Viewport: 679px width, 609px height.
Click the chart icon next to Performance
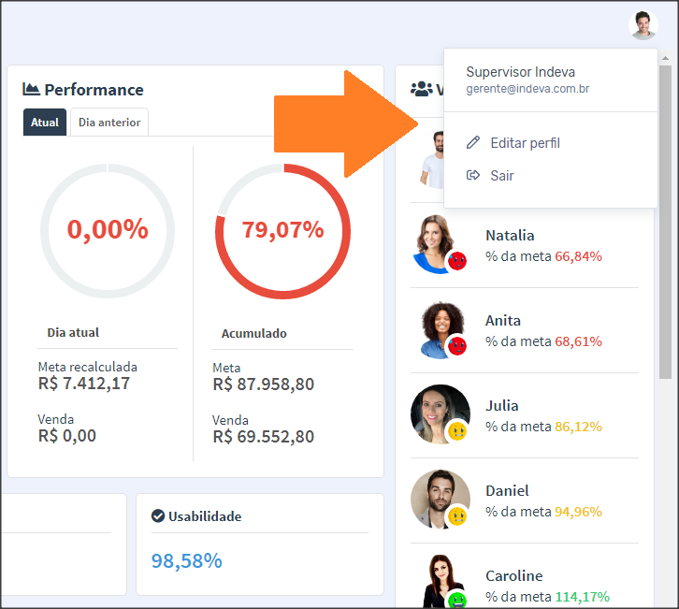[32, 90]
